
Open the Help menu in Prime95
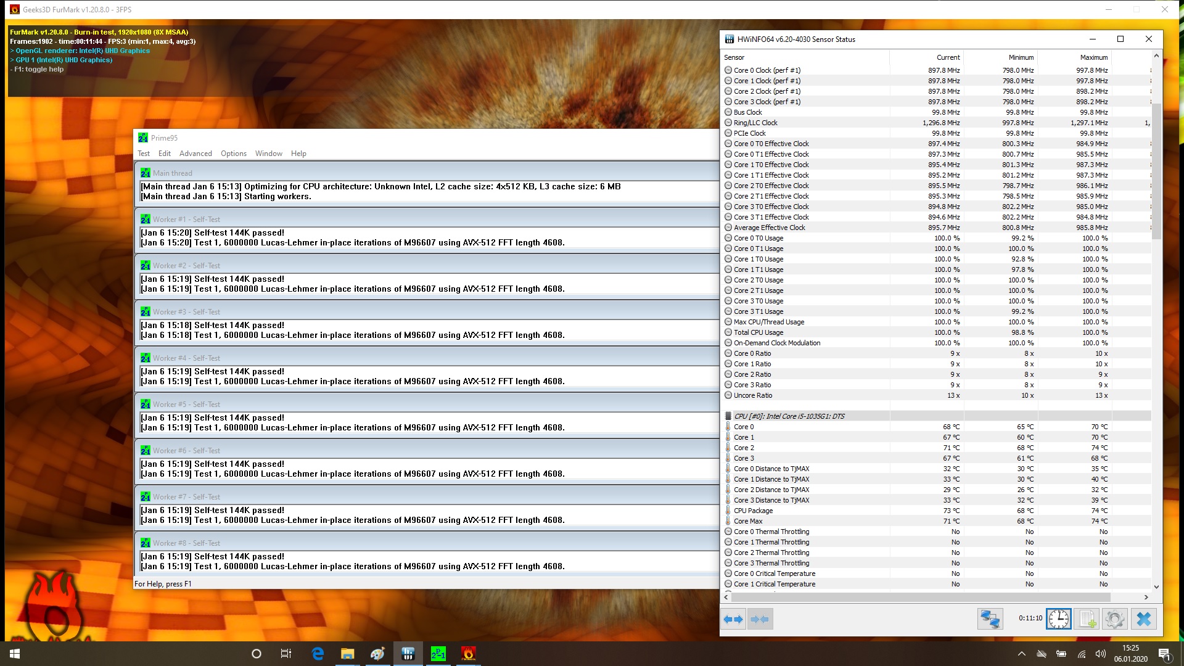pyautogui.click(x=298, y=154)
